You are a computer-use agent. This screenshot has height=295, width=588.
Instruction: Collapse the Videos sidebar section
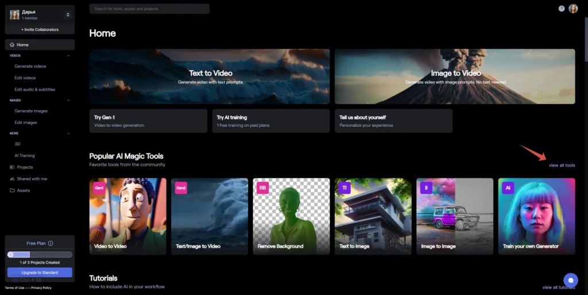[69, 56]
